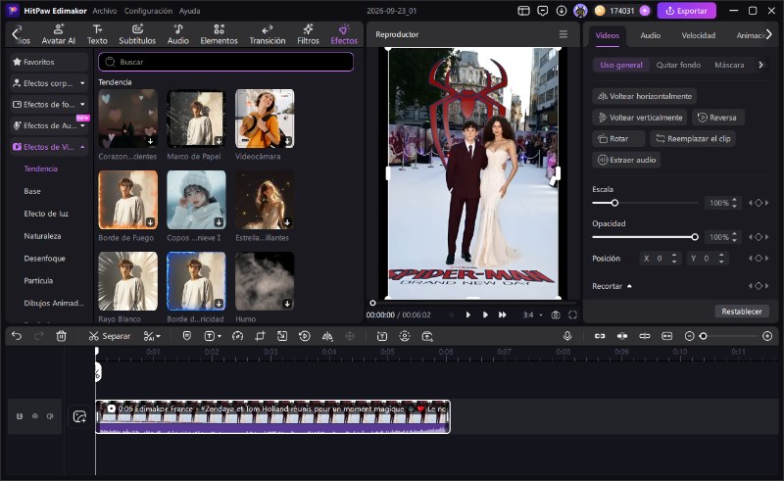Zoom in the timeline with plus icon

click(767, 336)
